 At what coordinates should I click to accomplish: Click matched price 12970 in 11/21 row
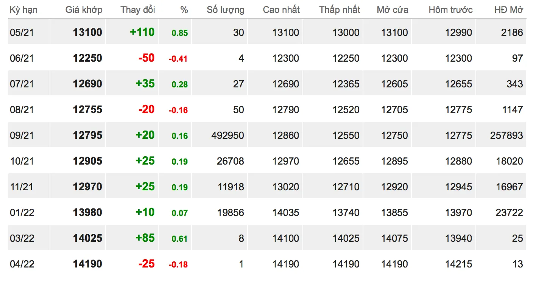coord(87,187)
